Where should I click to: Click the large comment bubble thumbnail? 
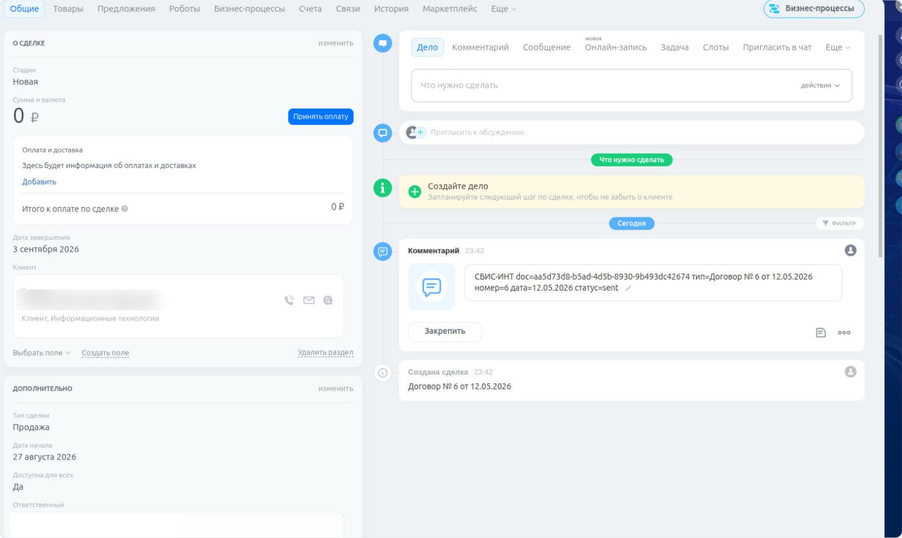point(431,286)
